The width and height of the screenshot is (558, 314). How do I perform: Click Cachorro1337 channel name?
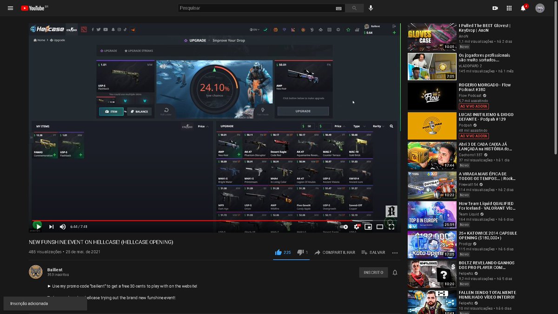(471, 155)
